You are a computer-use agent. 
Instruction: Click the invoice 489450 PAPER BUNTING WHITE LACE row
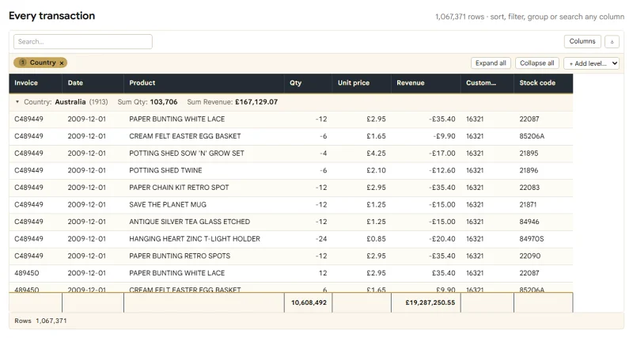[290, 273]
